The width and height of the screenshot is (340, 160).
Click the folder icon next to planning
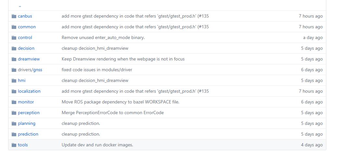coord(14,124)
